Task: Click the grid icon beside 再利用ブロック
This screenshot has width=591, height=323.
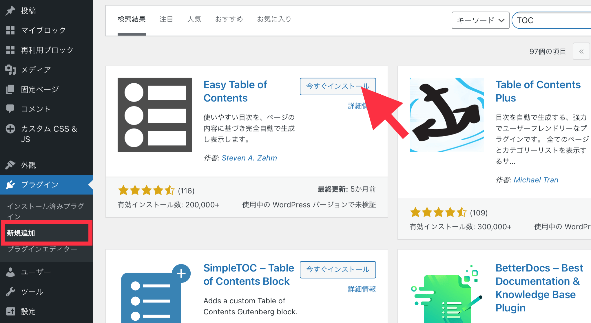Action: tap(10, 50)
